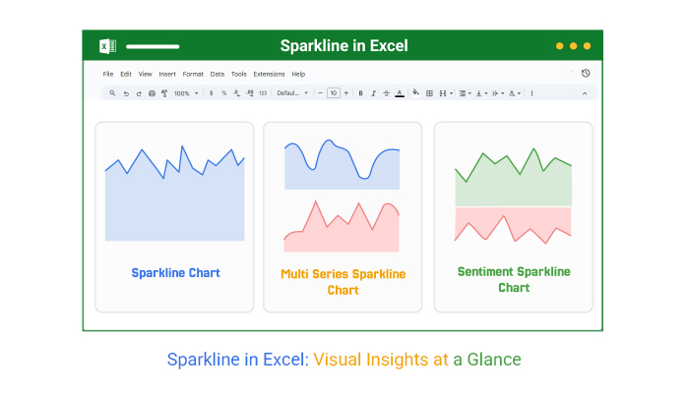This screenshot has height=393, width=687.
Task: Click the borders grid icon
Action: pyautogui.click(x=429, y=93)
